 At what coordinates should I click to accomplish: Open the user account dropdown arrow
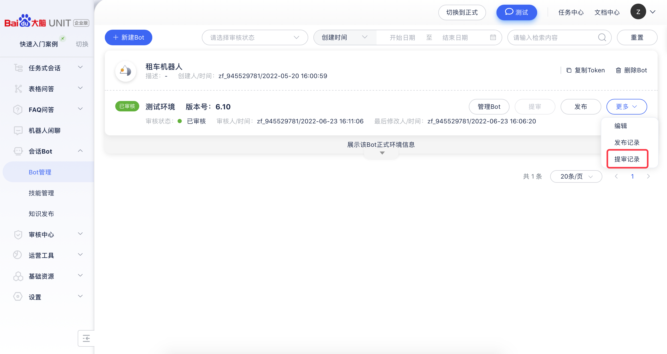[x=653, y=12]
